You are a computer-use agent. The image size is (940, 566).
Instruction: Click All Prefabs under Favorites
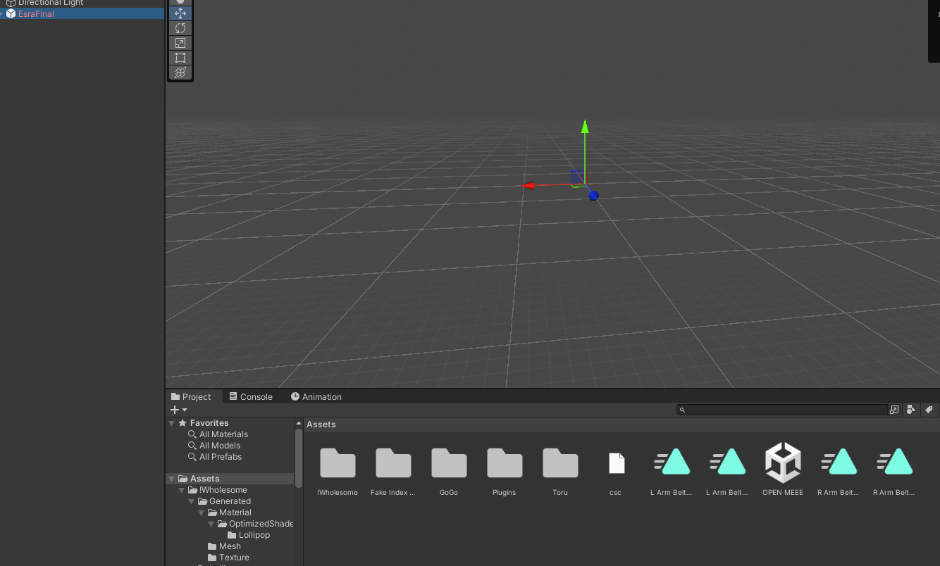coord(221,457)
